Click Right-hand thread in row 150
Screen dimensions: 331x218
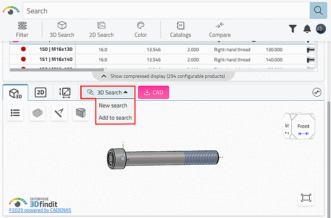232,49
